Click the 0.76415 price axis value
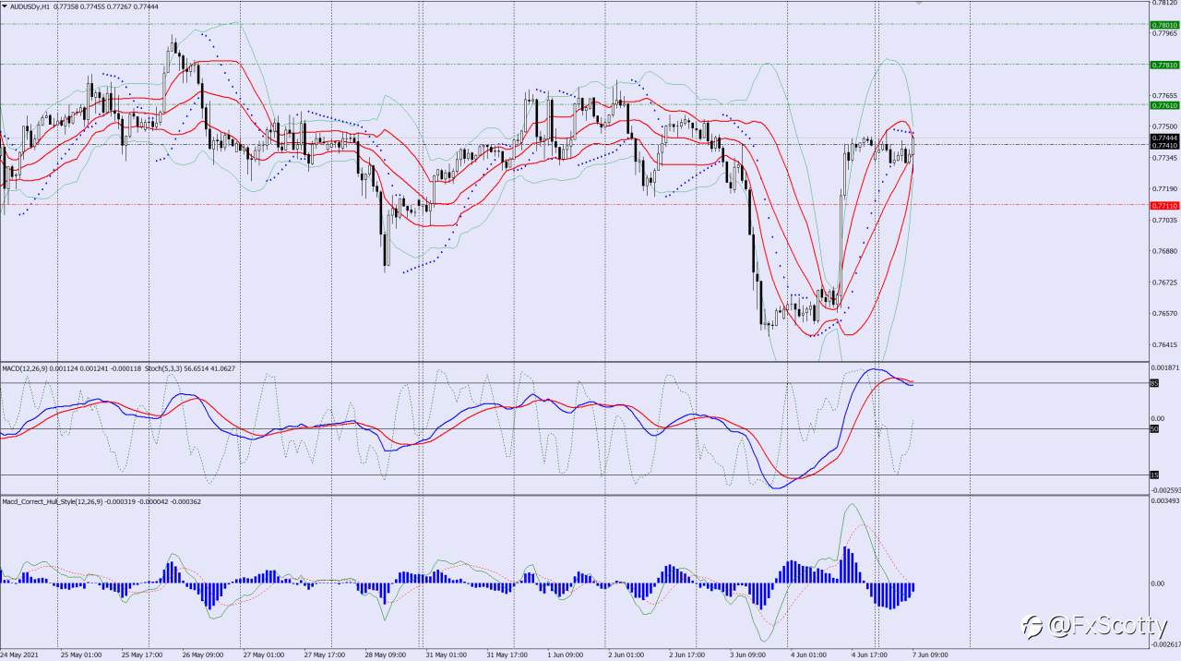Image resolution: width=1181 pixels, height=661 pixels. 1165,345
